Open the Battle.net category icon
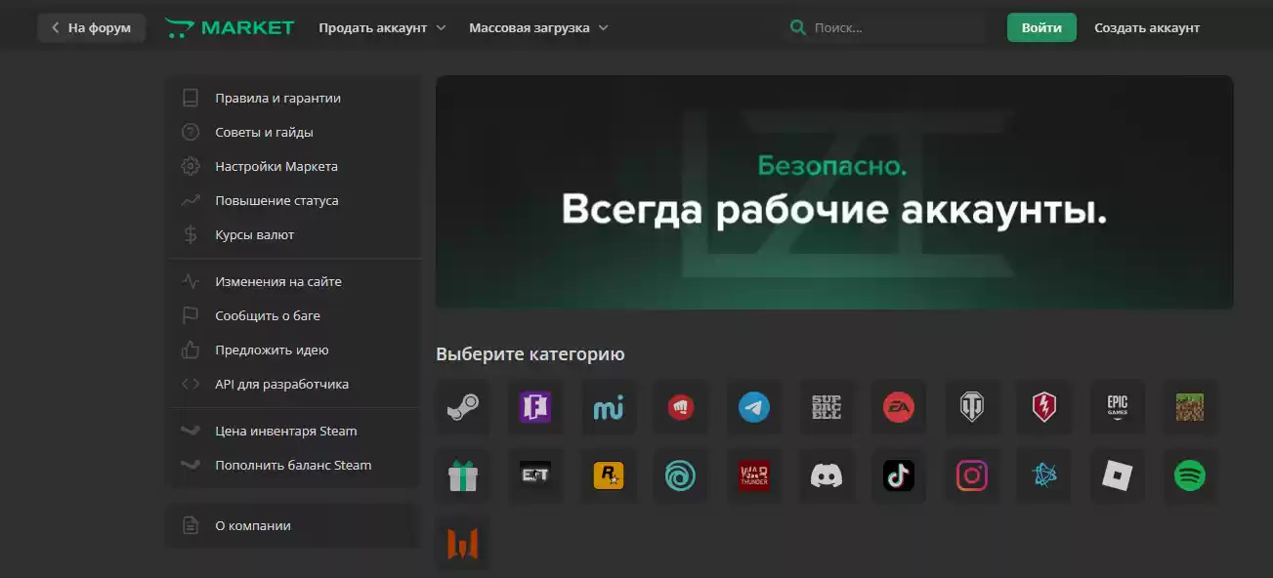The image size is (1273, 578). (1044, 475)
